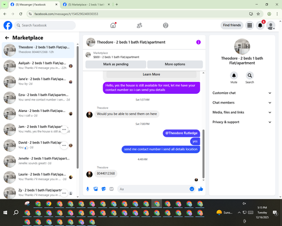Click Mark as pending button
Image resolution: width=282 pixels, height=226 pixels.
[116, 64]
